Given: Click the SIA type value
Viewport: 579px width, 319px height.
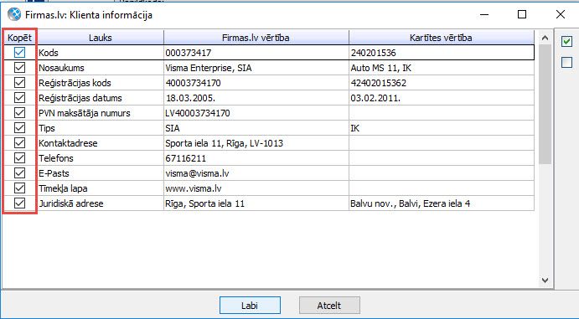Looking at the screenshot, I should [173, 128].
